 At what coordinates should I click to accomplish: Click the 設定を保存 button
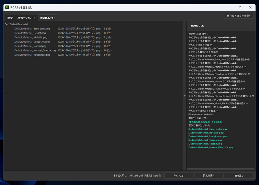pyautogui.click(x=209, y=176)
